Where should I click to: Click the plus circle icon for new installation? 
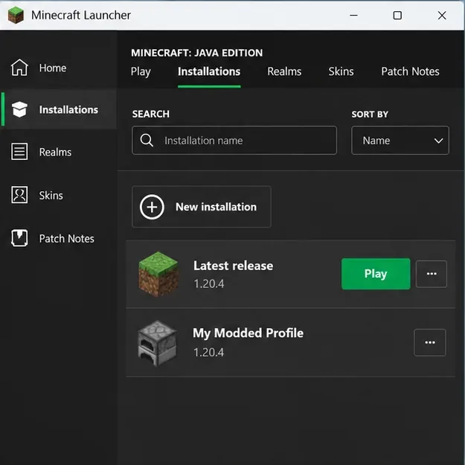152,207
